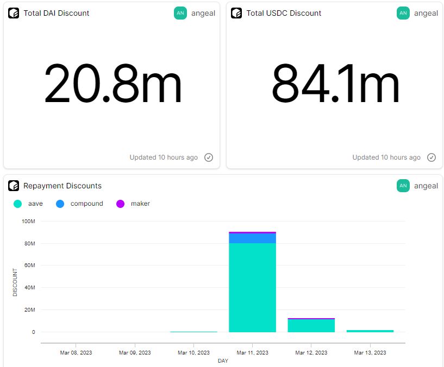Open the Repayment Discounts title link

(x=62, y=186)
